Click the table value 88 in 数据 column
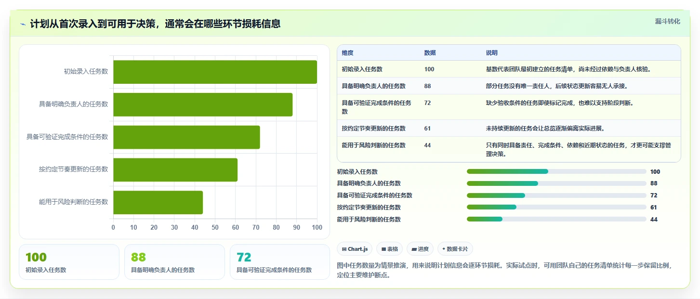This screenshot has height=299, width=700. (x=428, y=86)
